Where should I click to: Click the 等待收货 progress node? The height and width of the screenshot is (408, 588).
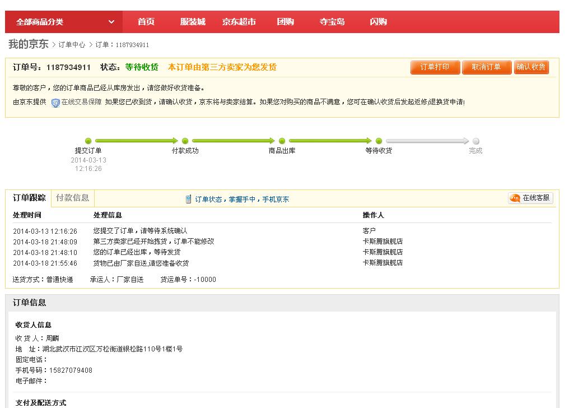point(379,141)
